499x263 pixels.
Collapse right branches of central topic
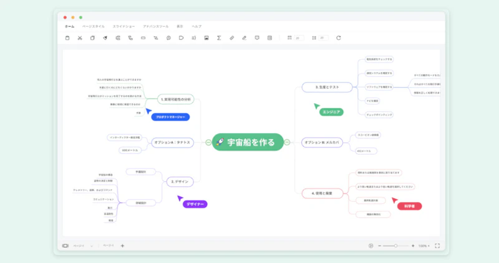point(287,142)
